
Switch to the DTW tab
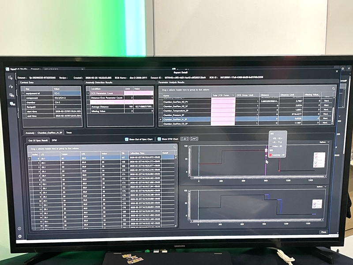[x=54, y=140]
